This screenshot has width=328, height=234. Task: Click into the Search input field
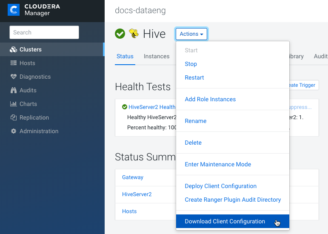tap(44, 32)
